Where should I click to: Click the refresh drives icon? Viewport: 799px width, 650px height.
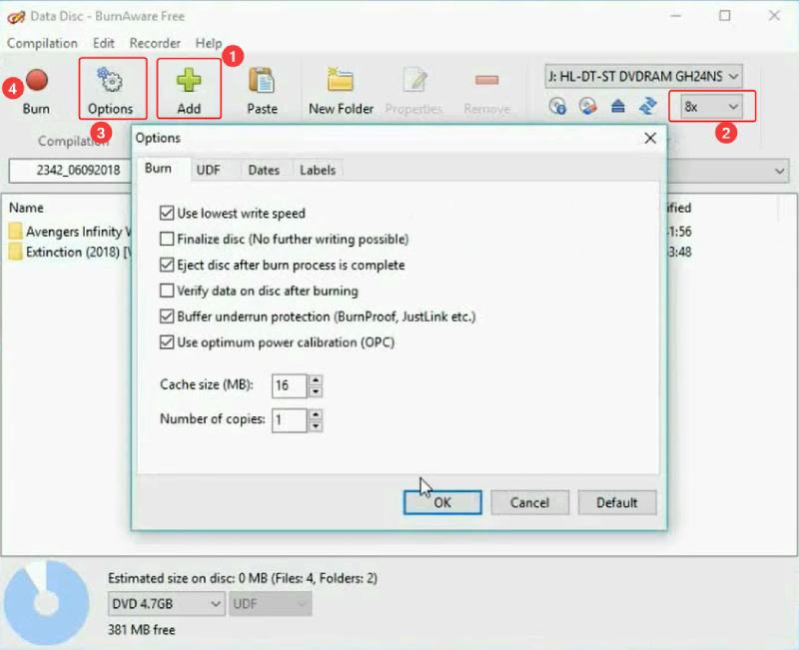tap(648, 106)
